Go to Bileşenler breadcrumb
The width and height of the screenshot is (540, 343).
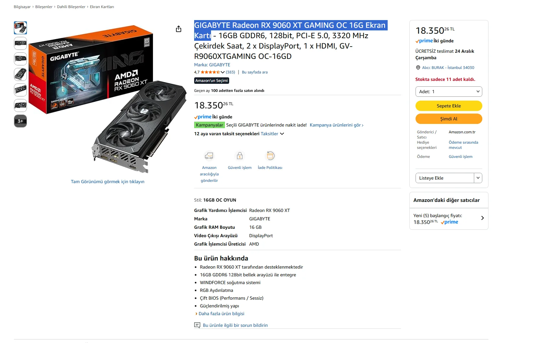44,7
